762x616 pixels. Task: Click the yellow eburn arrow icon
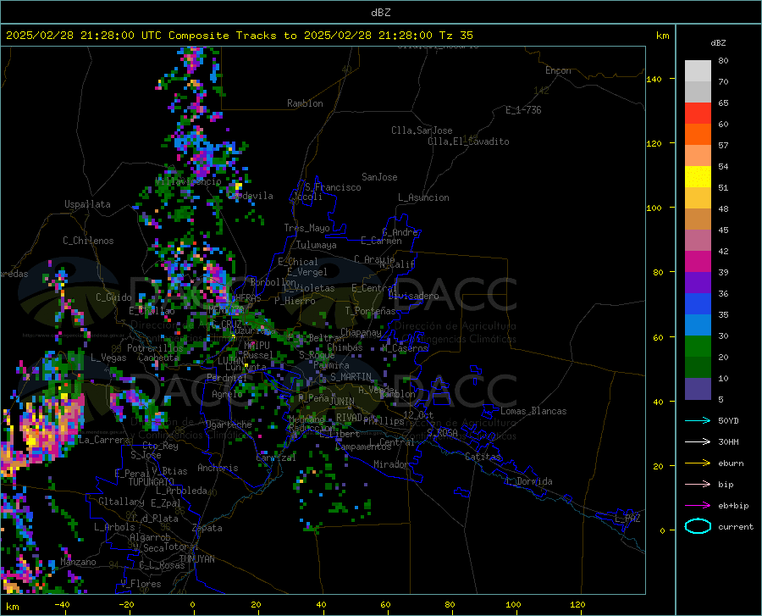click(698, 463)
